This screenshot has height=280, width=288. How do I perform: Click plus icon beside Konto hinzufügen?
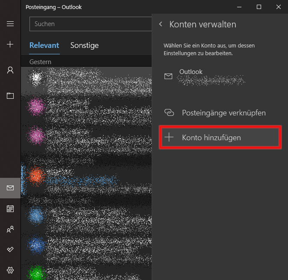[169, 137]
